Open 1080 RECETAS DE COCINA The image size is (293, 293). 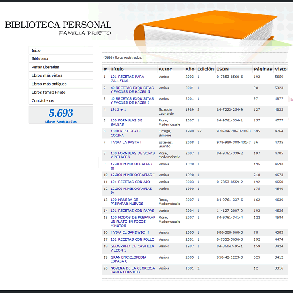(x=126, y=133)
